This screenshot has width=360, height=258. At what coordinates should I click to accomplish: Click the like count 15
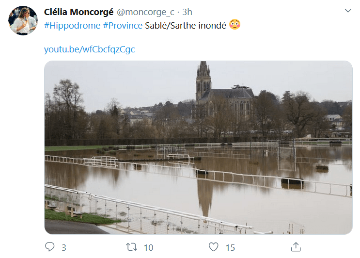(230, 248)
